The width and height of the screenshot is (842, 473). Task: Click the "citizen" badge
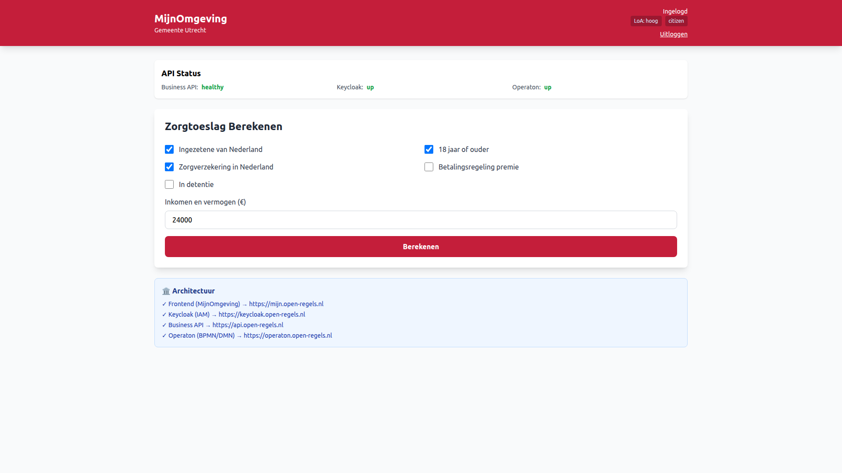pos(676,21)
